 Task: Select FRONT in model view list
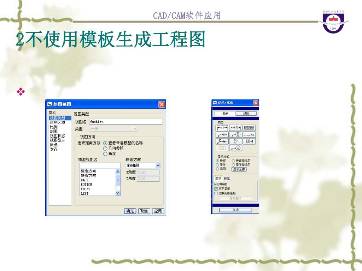click(98, 189)
